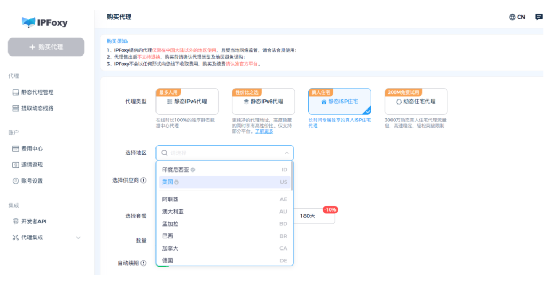Choose 巴西 from region list
Image resolution: width=547 pixels, height=281 pixels.
tap(225, 236)
